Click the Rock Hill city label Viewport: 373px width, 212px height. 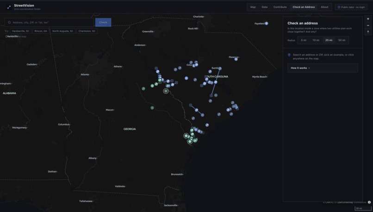(x=193, y=29)
